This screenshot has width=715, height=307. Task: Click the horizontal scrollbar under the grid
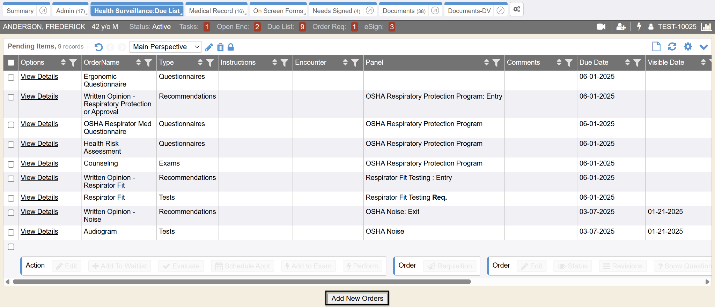click(x=242, y=282)
